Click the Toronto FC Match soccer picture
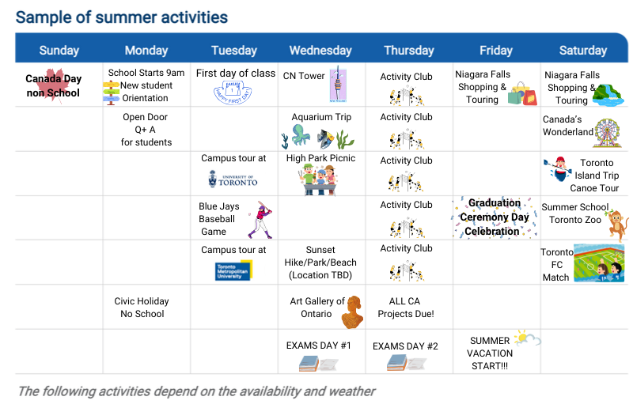Screen dimensions: 633x408 pyautogui.click(x=599, y=263)
